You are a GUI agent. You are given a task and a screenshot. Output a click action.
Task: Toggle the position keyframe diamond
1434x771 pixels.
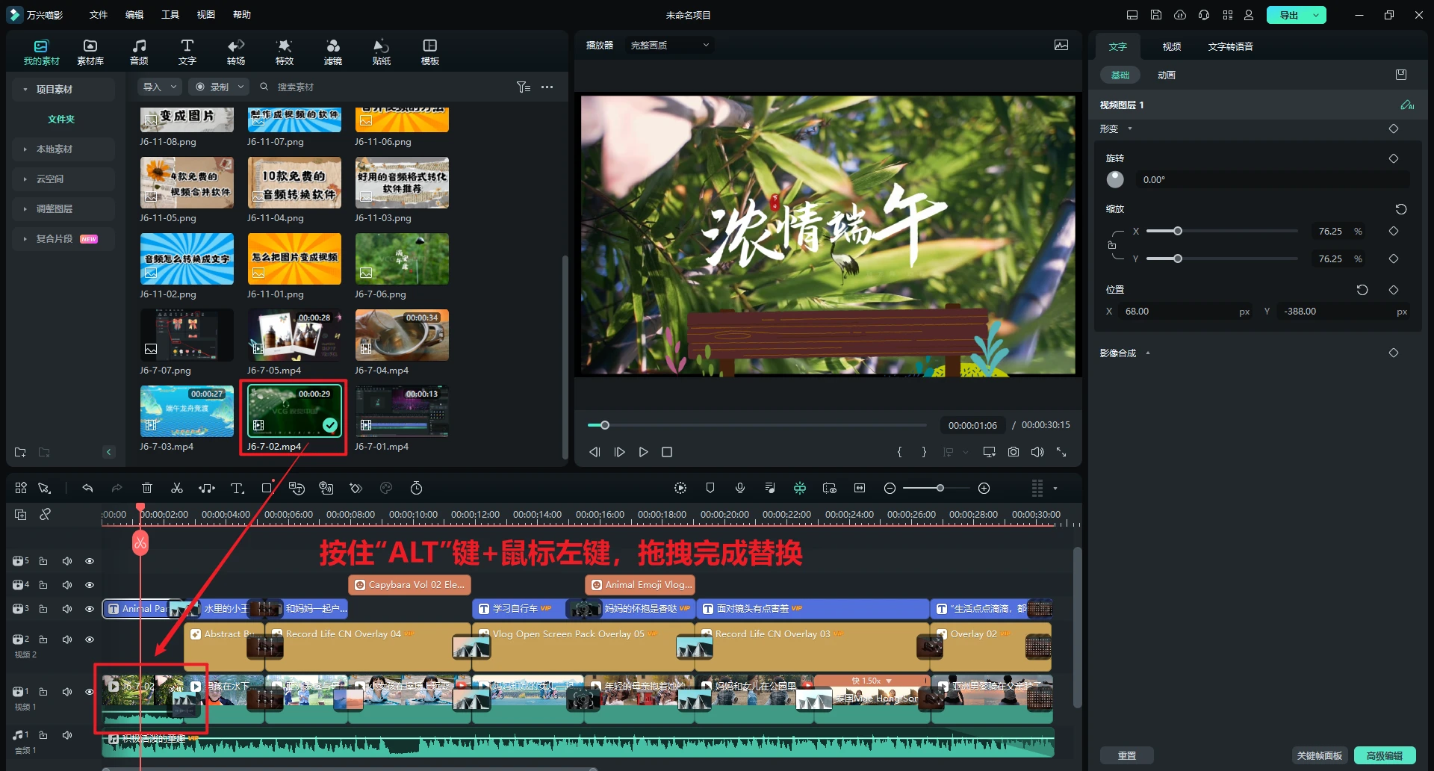(1394, 290)
